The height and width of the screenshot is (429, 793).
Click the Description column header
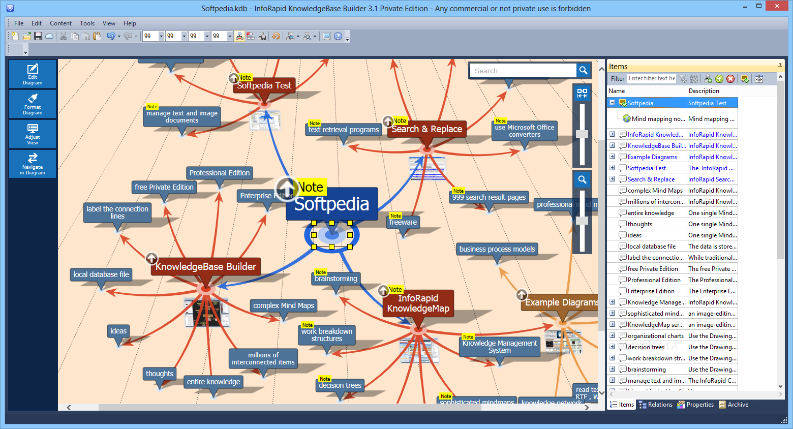click(x=712, y=91)
